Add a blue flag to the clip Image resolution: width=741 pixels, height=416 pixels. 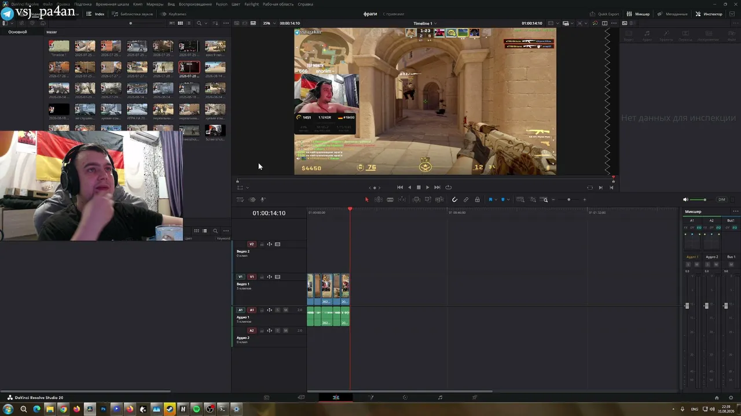(x=490, y=200)
